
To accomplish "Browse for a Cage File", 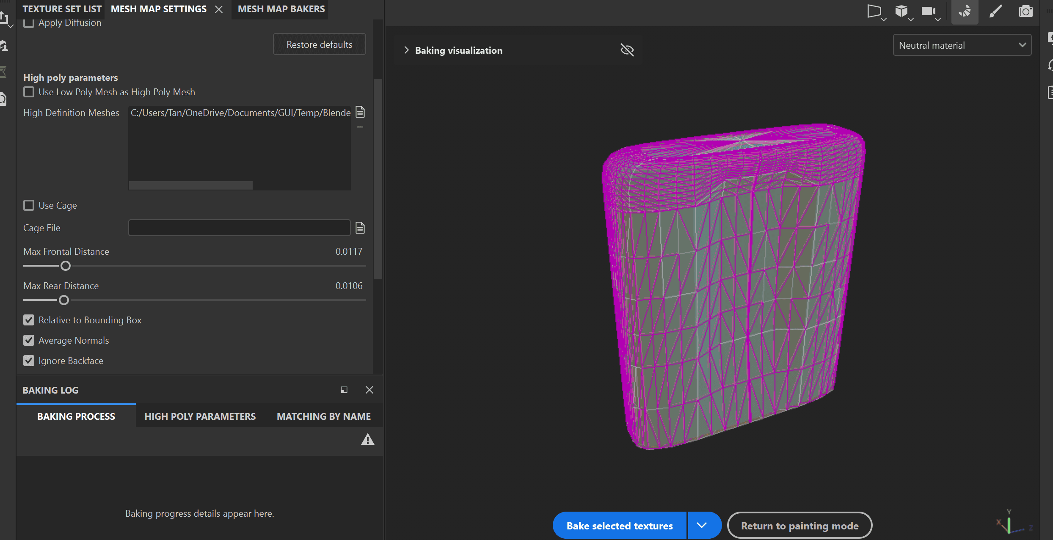I will click(x=360, y=228).
